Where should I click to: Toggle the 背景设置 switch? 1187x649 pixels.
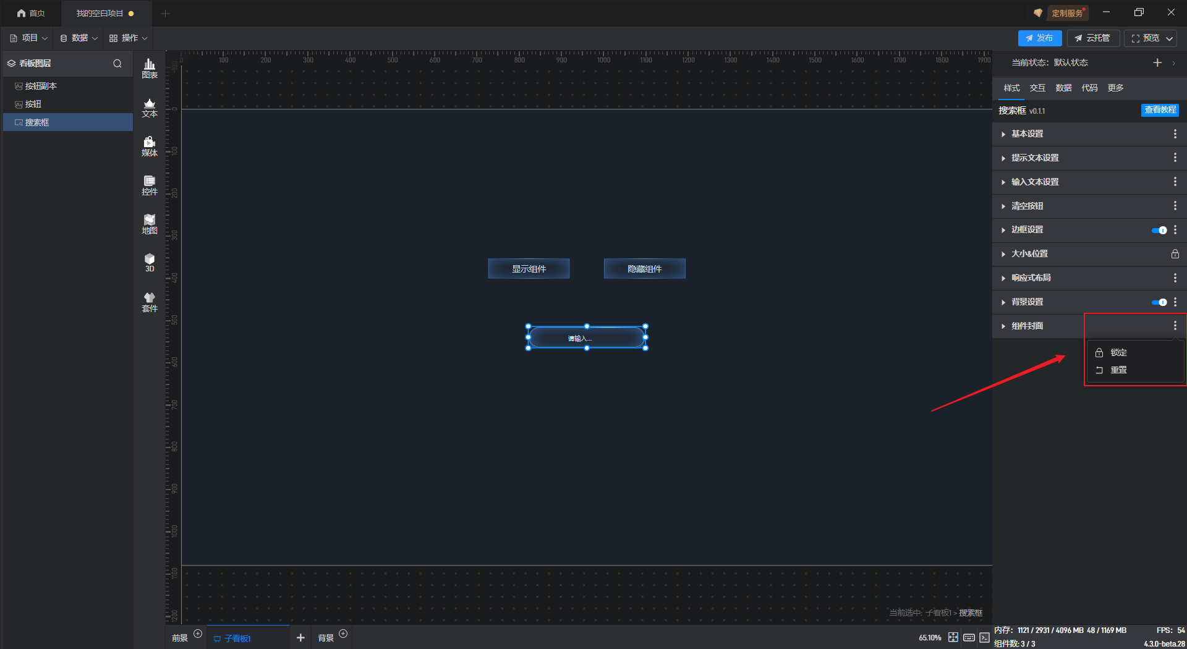tap(1159, 302)
